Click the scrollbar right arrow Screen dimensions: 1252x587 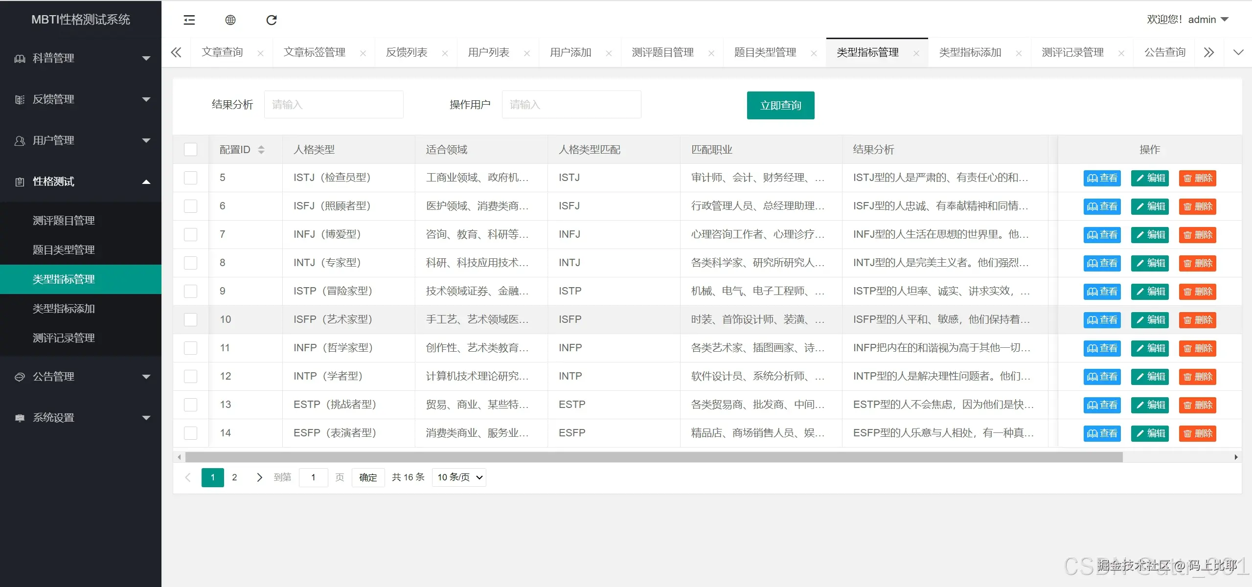pos(1236,457)
